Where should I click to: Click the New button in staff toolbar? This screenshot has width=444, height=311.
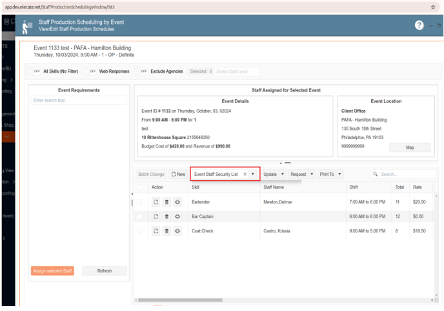(178, 174)
